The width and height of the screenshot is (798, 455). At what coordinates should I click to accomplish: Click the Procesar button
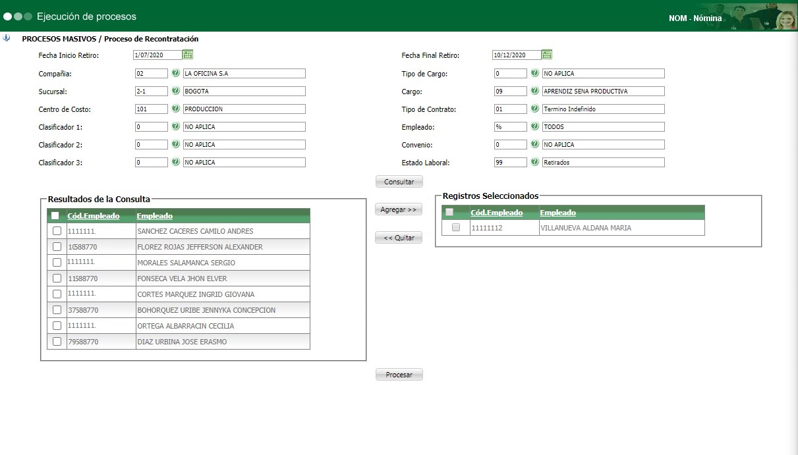click(x=399, y=375)
